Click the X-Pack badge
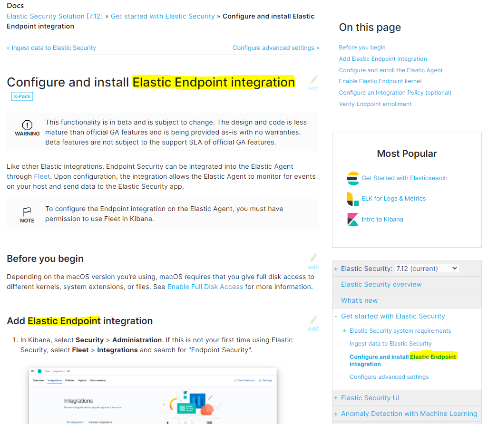This screenshot has width=488, height=424. point(22,96)
